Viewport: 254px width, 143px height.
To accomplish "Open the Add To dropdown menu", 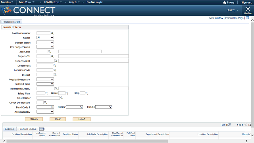I will 233,10.
